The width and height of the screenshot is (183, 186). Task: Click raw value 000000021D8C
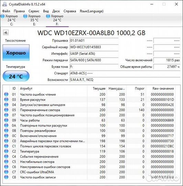tap(162, 146)
